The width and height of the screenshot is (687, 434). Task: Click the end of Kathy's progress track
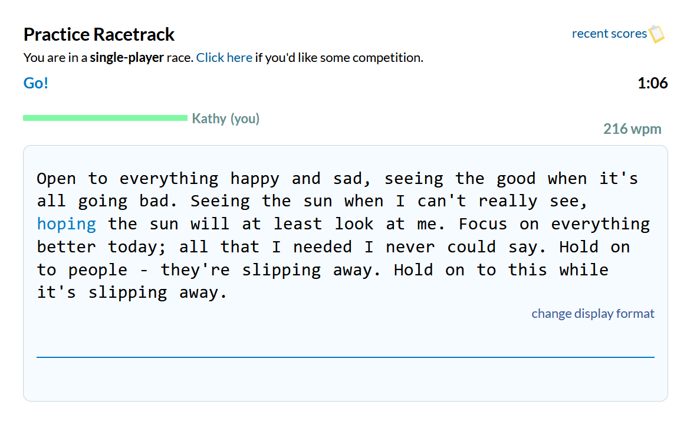pyautogui.click(x=185, y=118)
